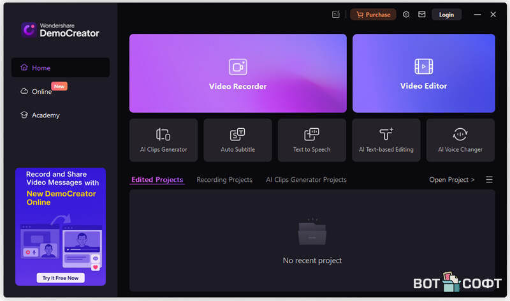The image size is (510, 301).
Task: Open the Video Recorder card
Action: 238,73
